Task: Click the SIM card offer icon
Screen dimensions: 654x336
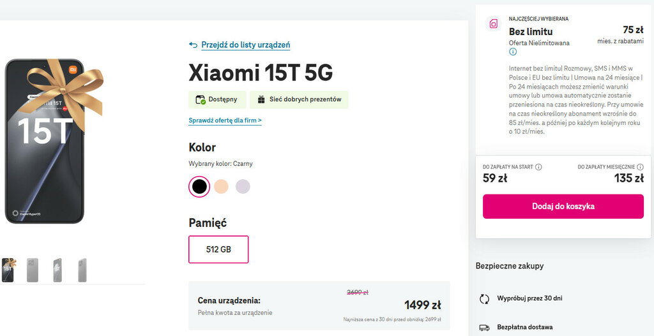Action: pyautogui.click(x=494, y=25)
